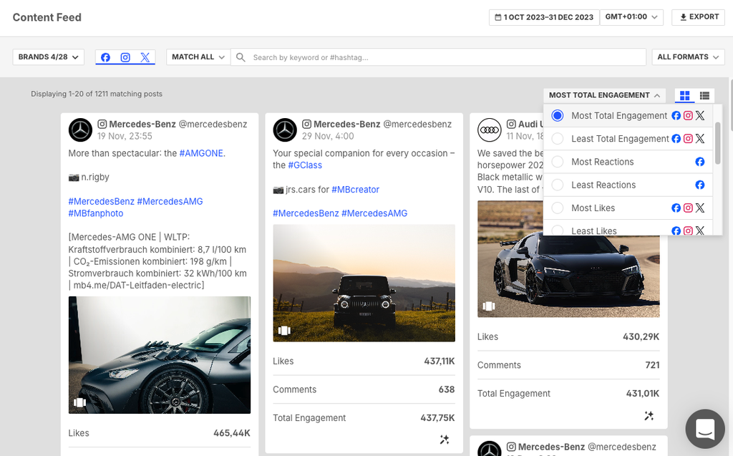Screen dimensions: 733x456
Task: Click the Export button
Action: tap(699, 17)
